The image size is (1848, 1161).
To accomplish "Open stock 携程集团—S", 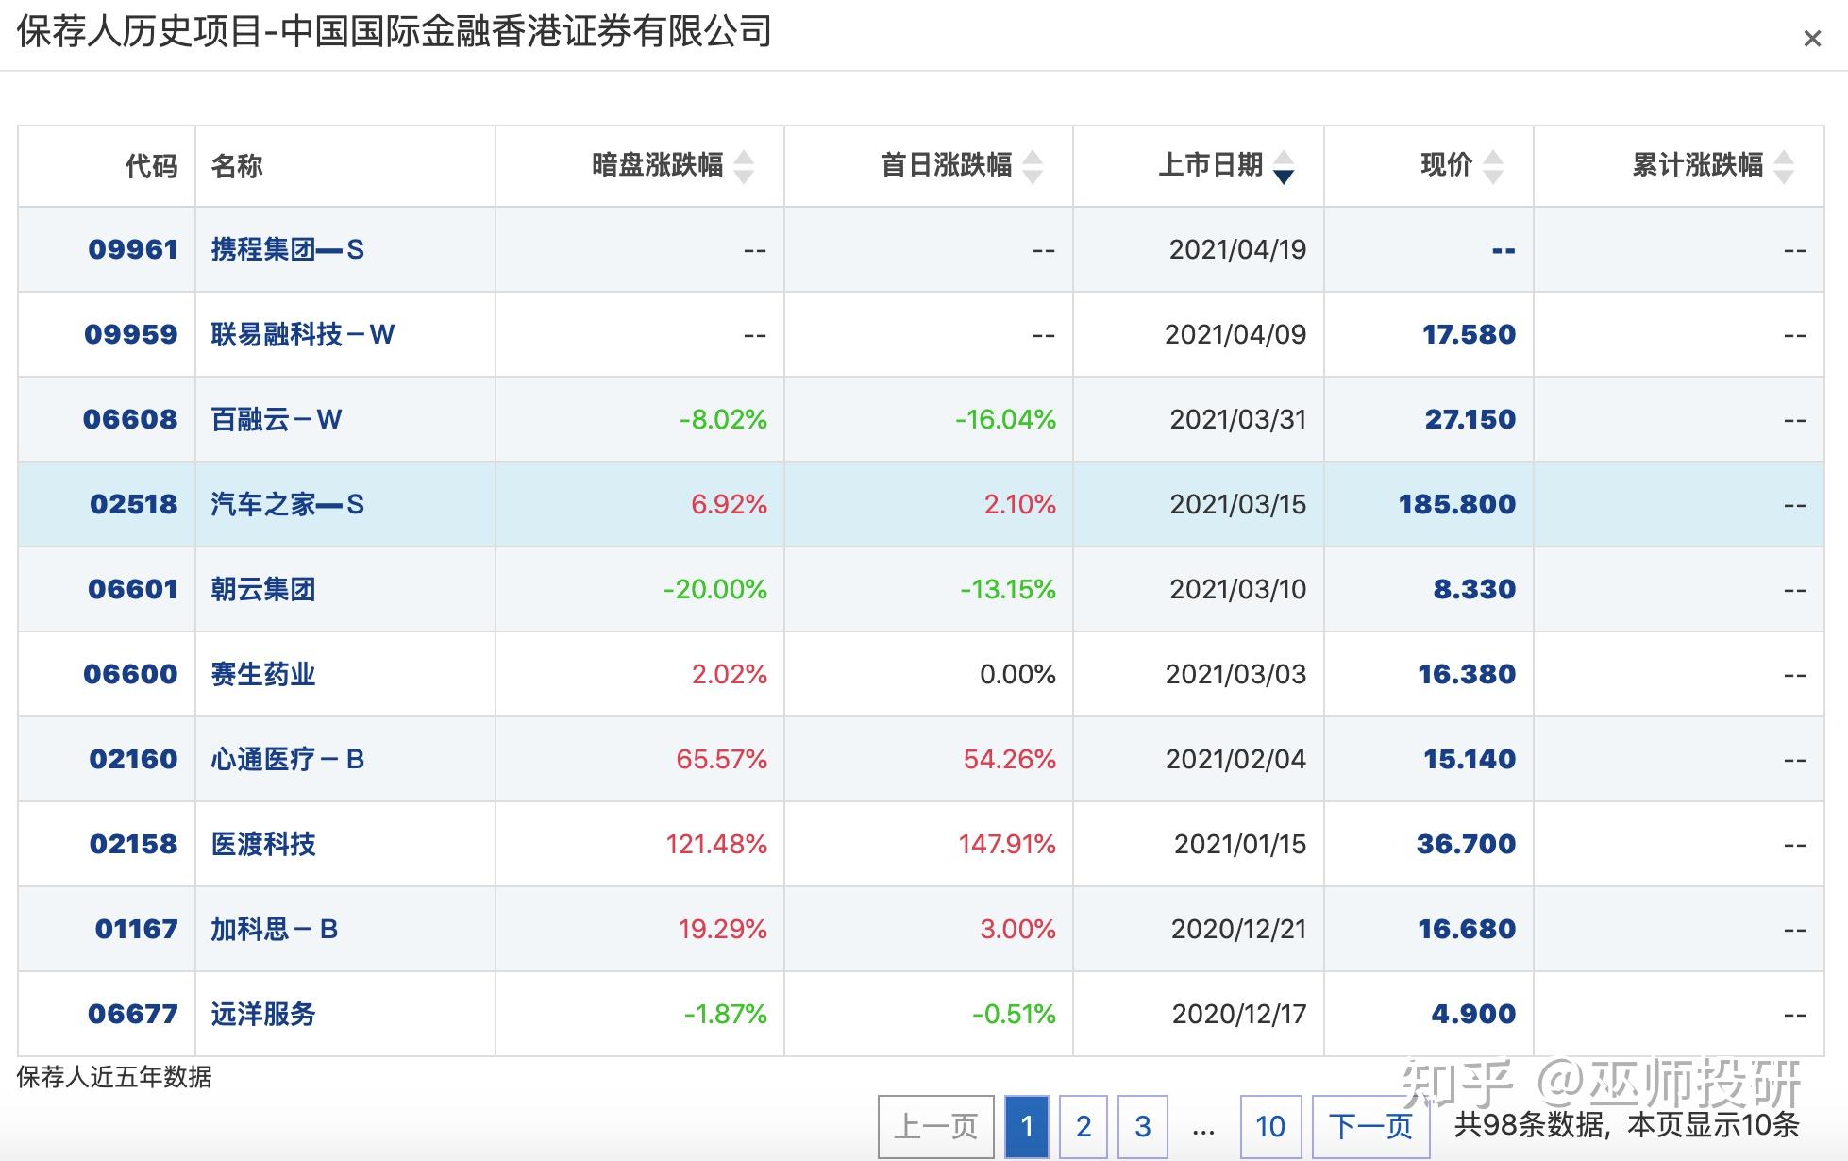I will pos(287,249).
